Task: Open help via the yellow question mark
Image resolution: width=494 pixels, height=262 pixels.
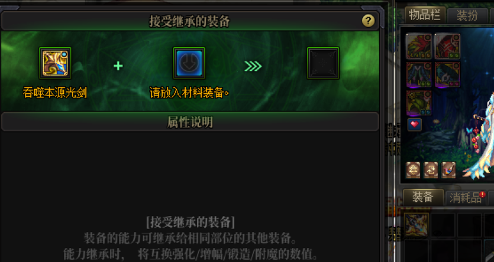Action: 368,21
